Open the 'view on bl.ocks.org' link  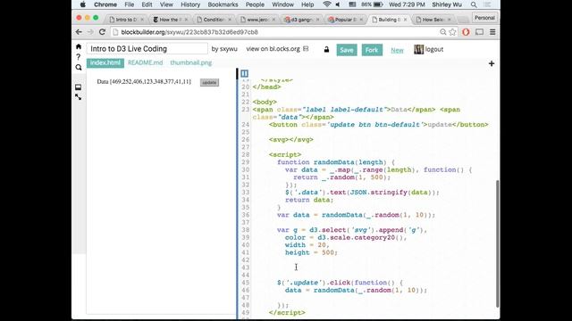coord(273,49)
